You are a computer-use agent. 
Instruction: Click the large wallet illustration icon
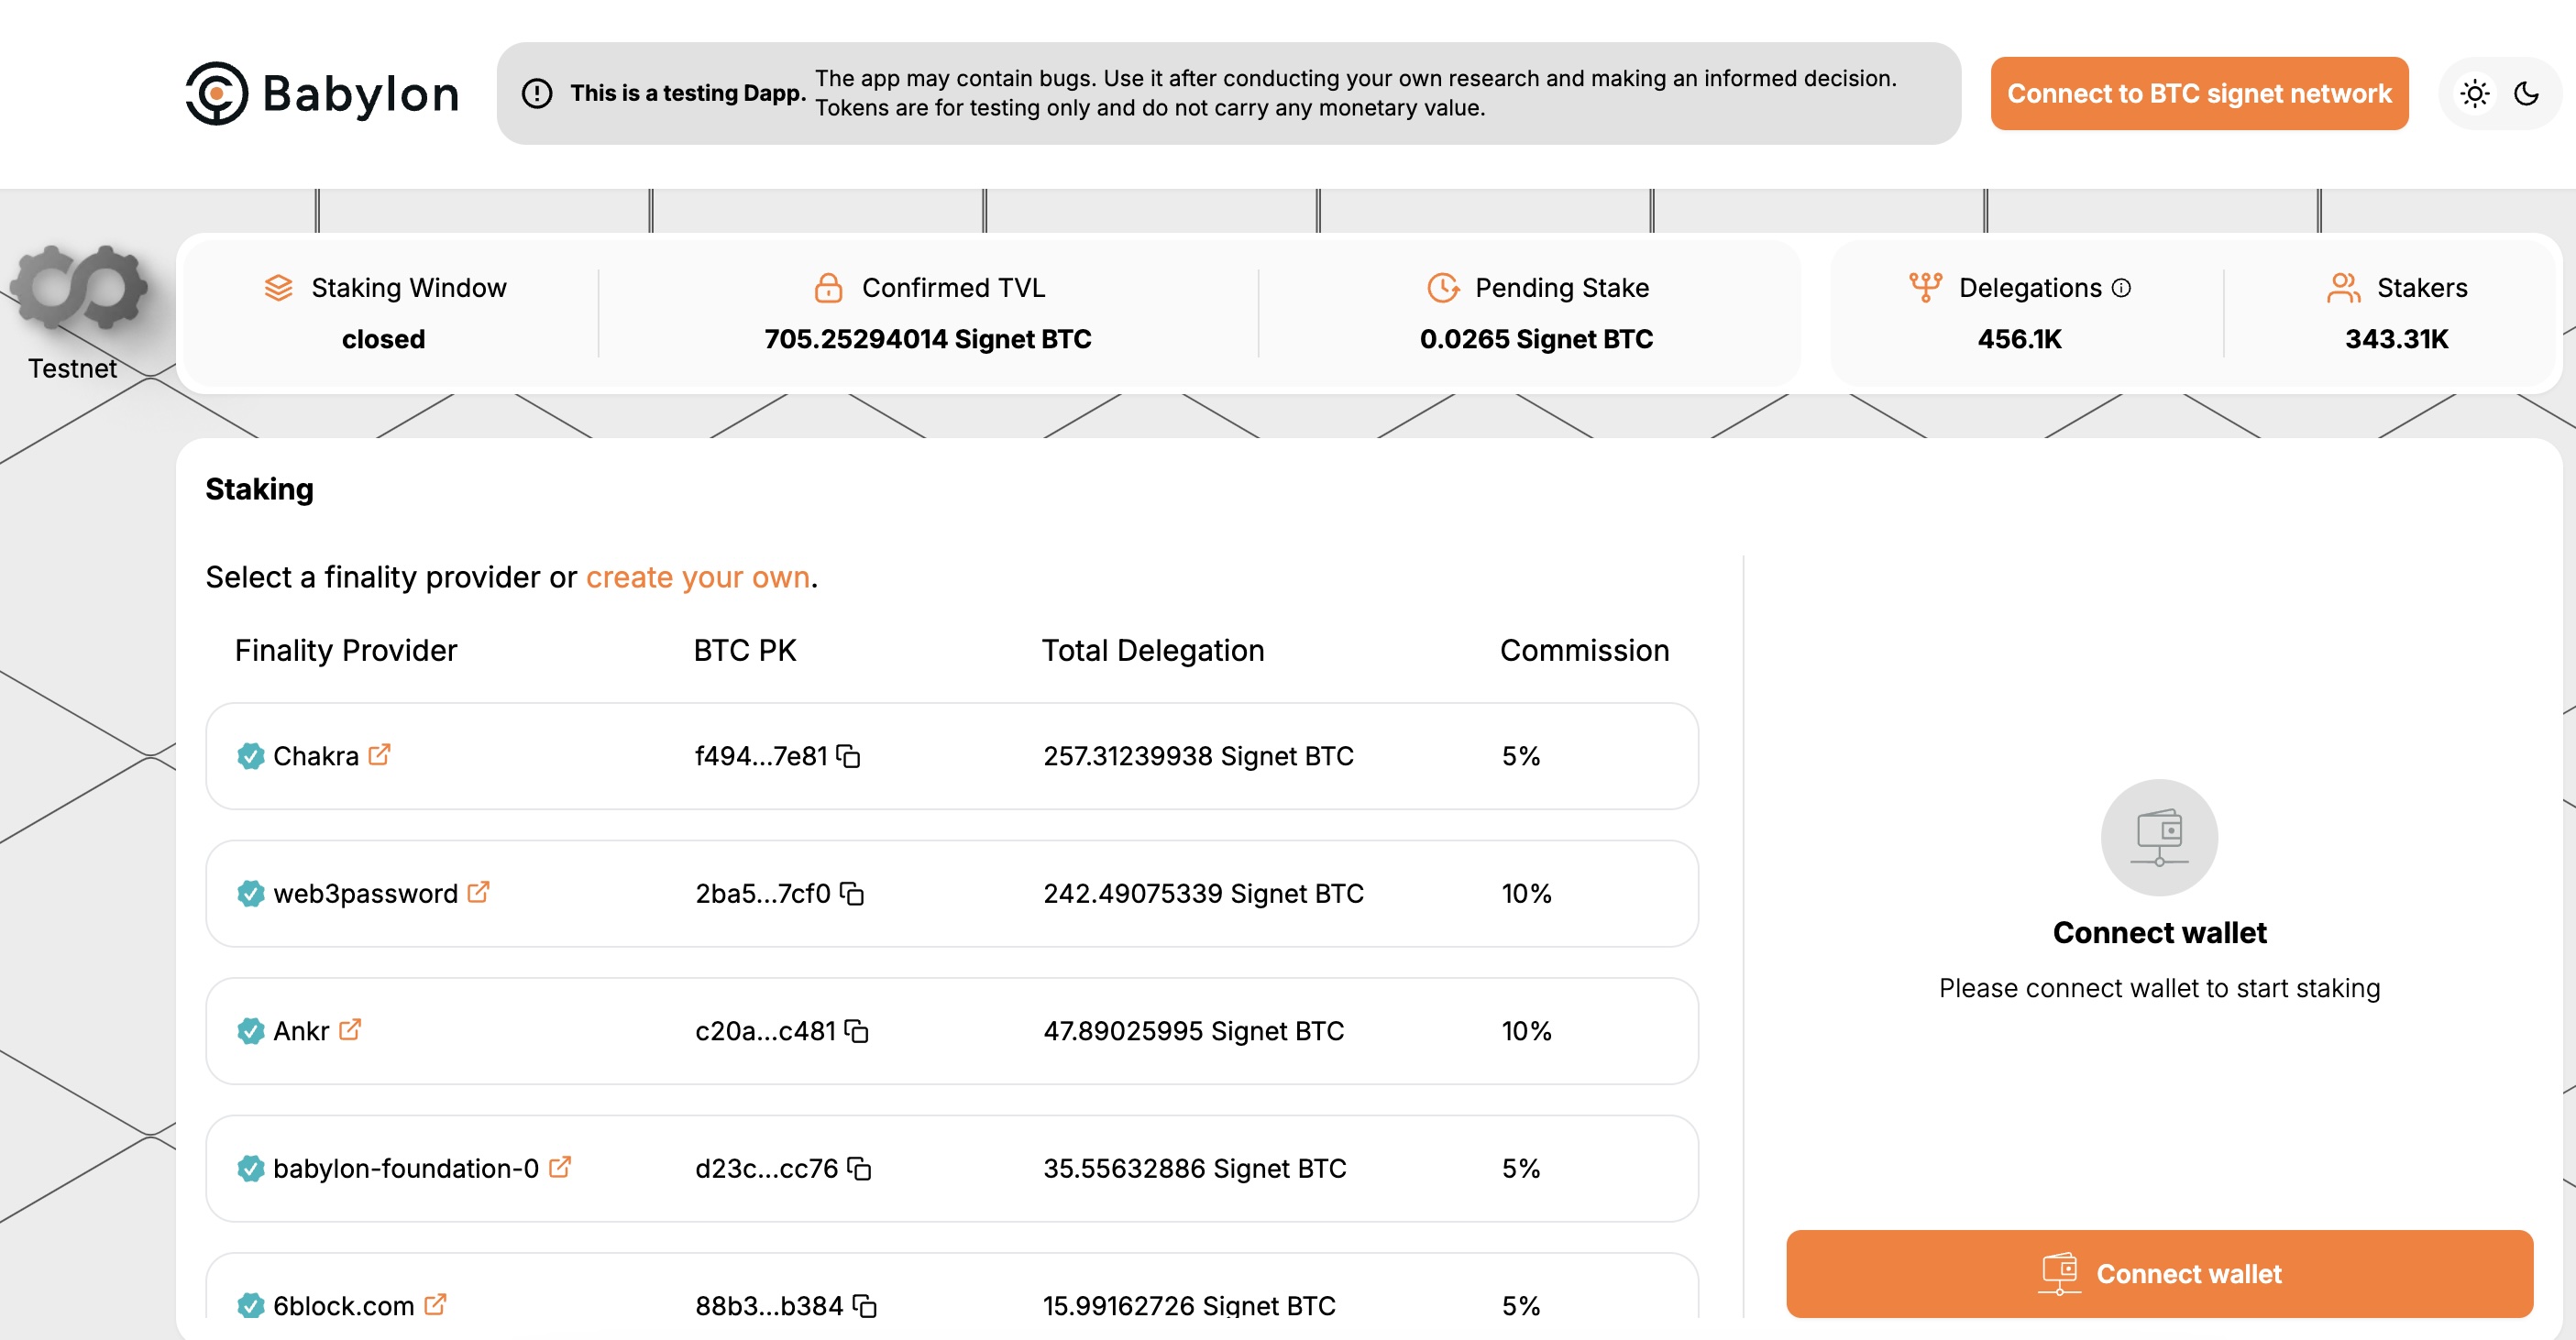tap(2159, 837)
